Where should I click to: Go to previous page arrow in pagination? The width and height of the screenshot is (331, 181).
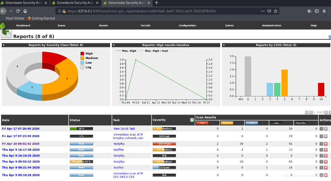(x=311, y=112)
